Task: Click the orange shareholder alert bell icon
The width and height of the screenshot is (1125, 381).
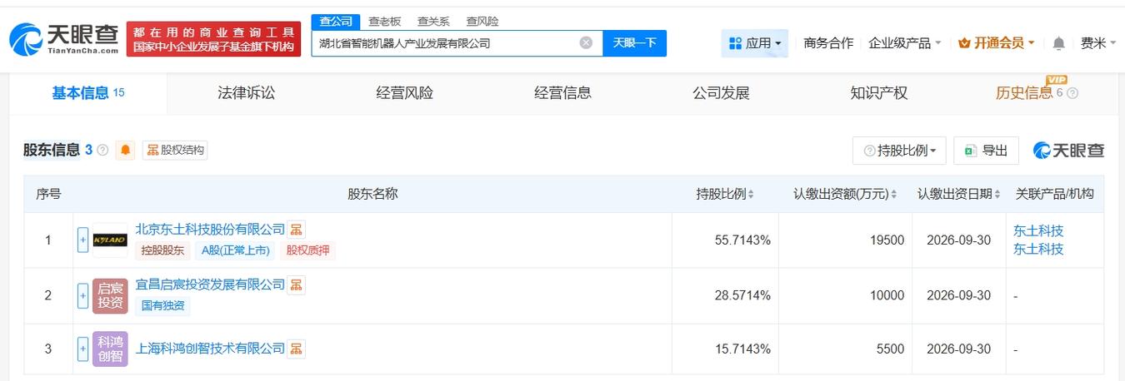Action: tap(126, 150)
